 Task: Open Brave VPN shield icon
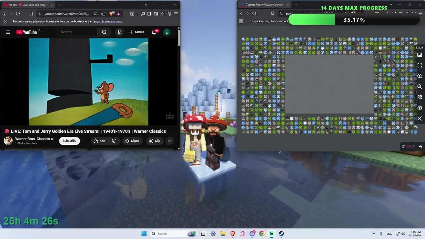pyautogui.click(x=169, y=14)
